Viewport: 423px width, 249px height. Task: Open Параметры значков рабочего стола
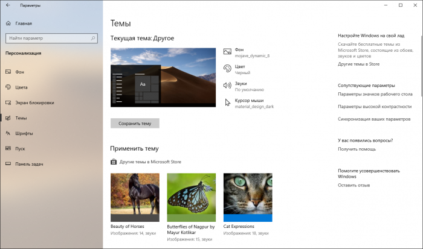point(375,94)
